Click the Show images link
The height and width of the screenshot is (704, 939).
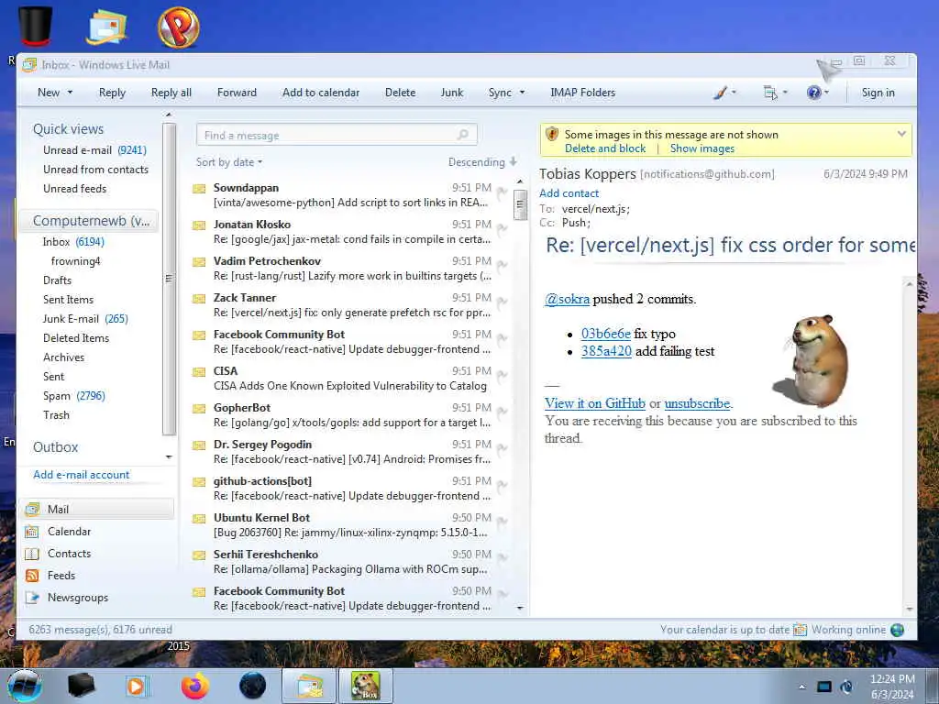click(701, 148)
